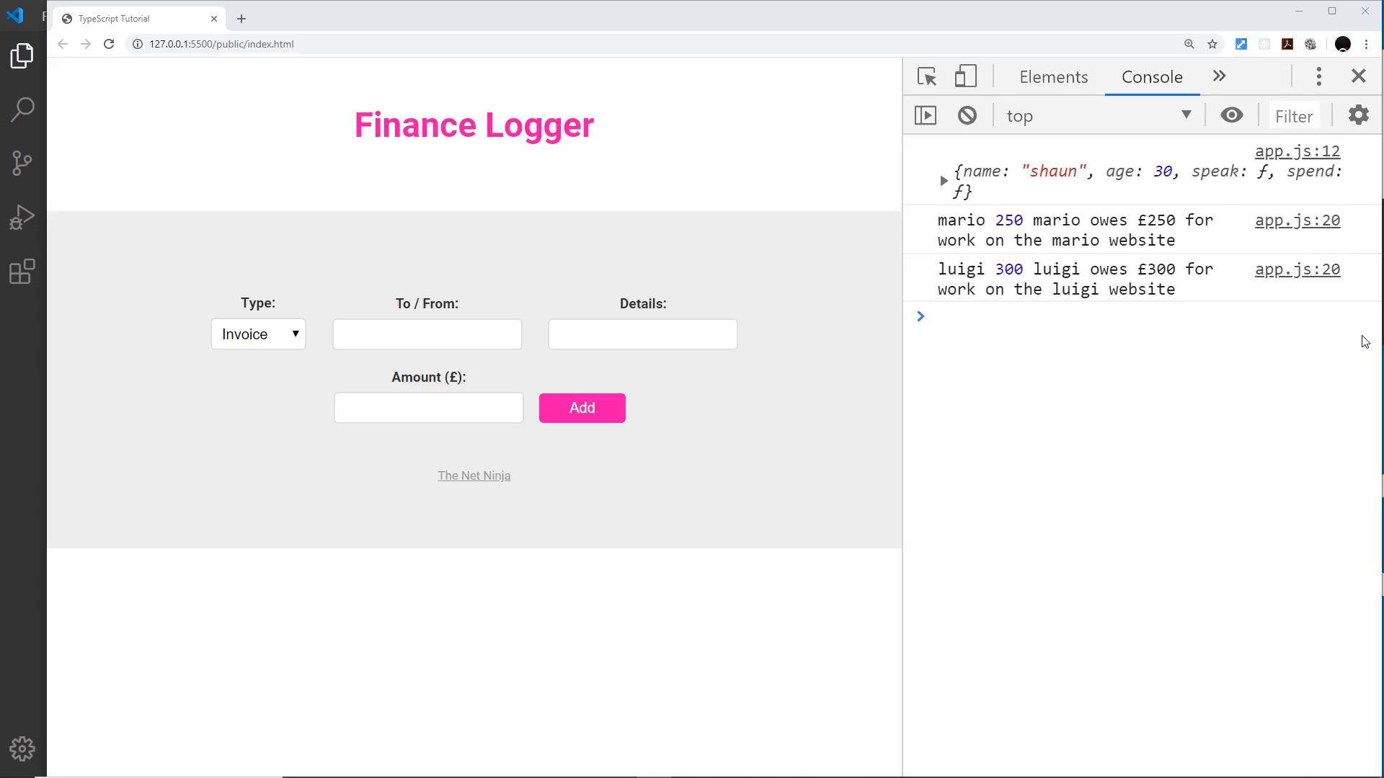
Task: Focus the Amount (£) input field
Action: coord(429,408)
